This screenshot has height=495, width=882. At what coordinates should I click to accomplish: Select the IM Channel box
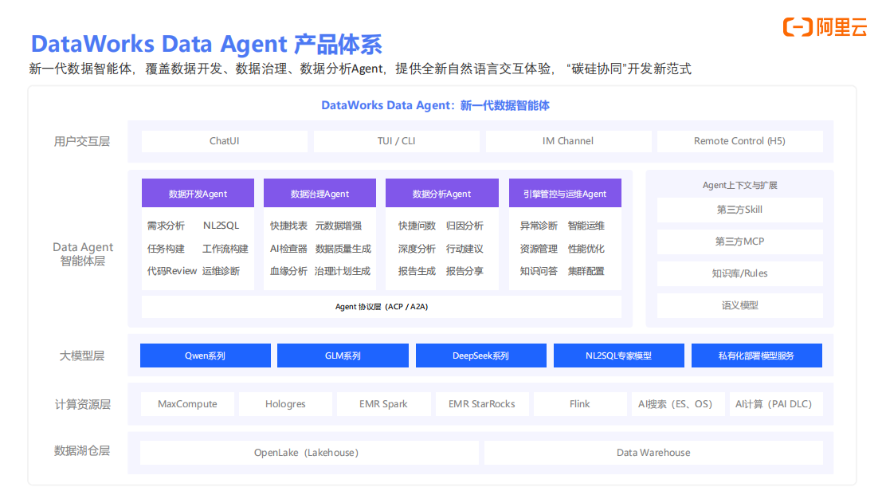pos(568,141)
